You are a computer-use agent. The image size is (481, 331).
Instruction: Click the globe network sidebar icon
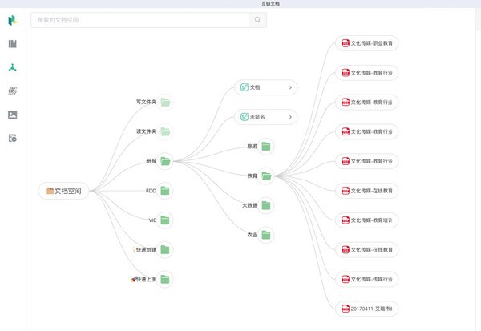click(x=13, y=91)
